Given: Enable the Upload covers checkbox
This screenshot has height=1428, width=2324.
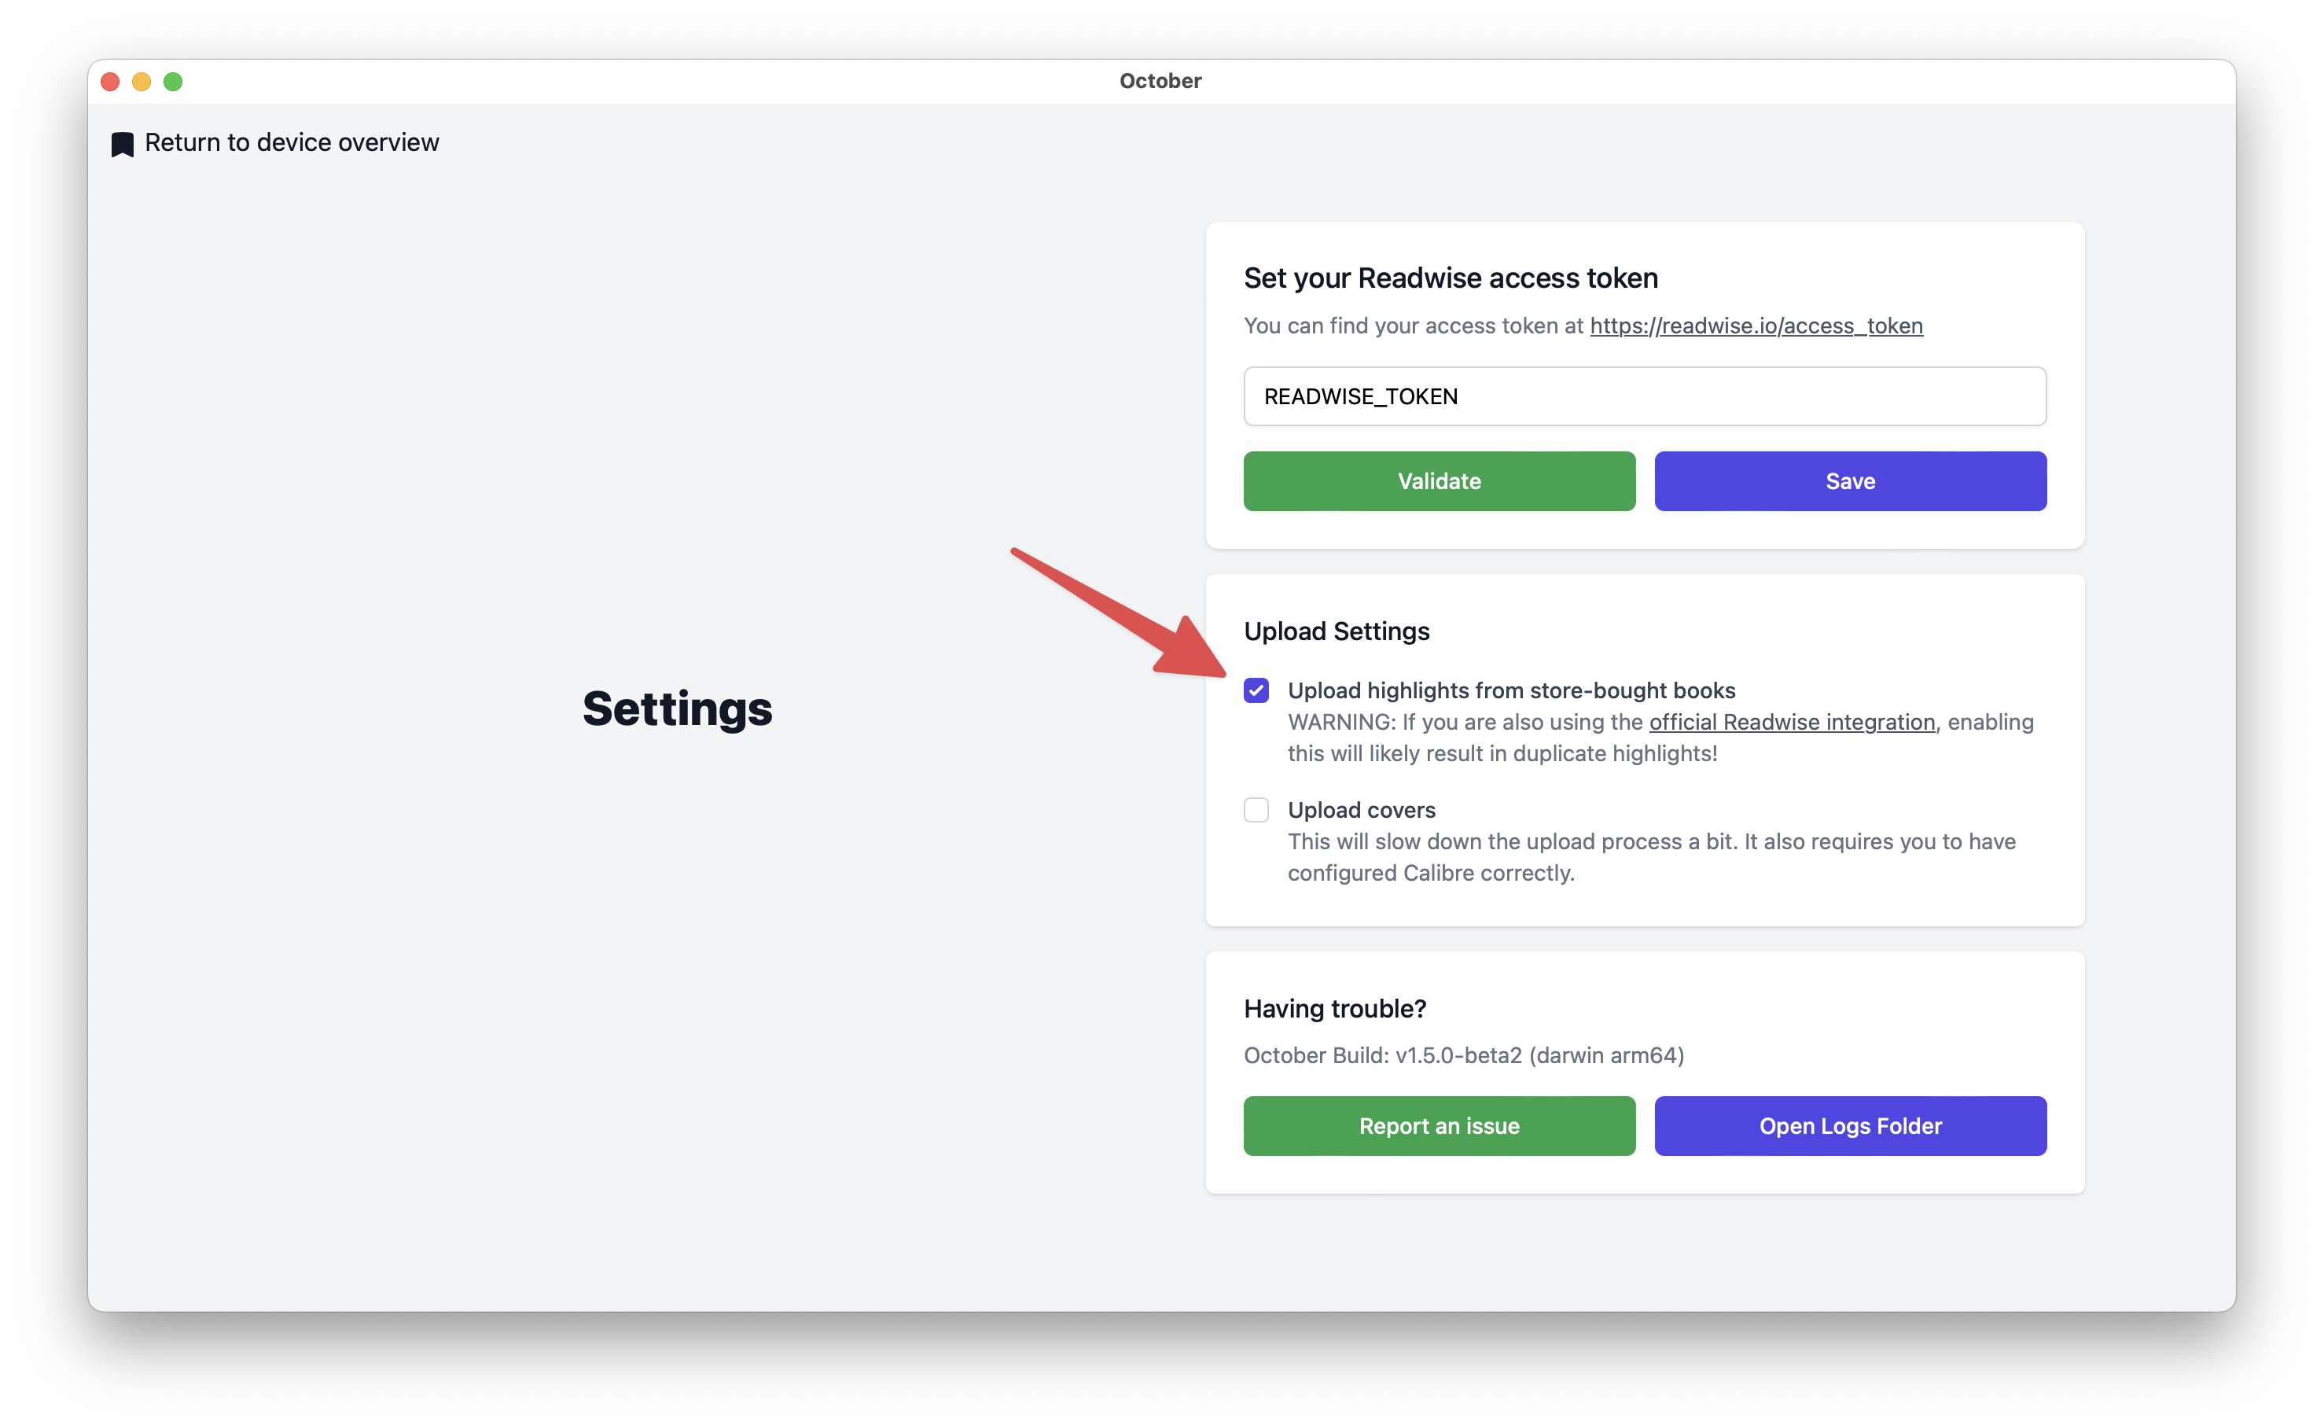Looking at the screenshot, I should tap(1256, 811).
